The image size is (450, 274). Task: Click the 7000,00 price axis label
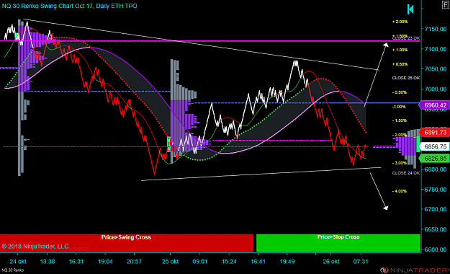click(x=436, y=89)
